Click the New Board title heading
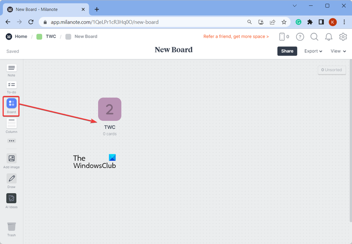This screenshot has height=244, width=352. (173, 50)
